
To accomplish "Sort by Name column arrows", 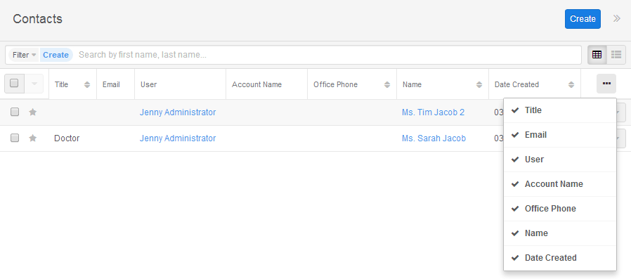I will (x=479, y=84).
